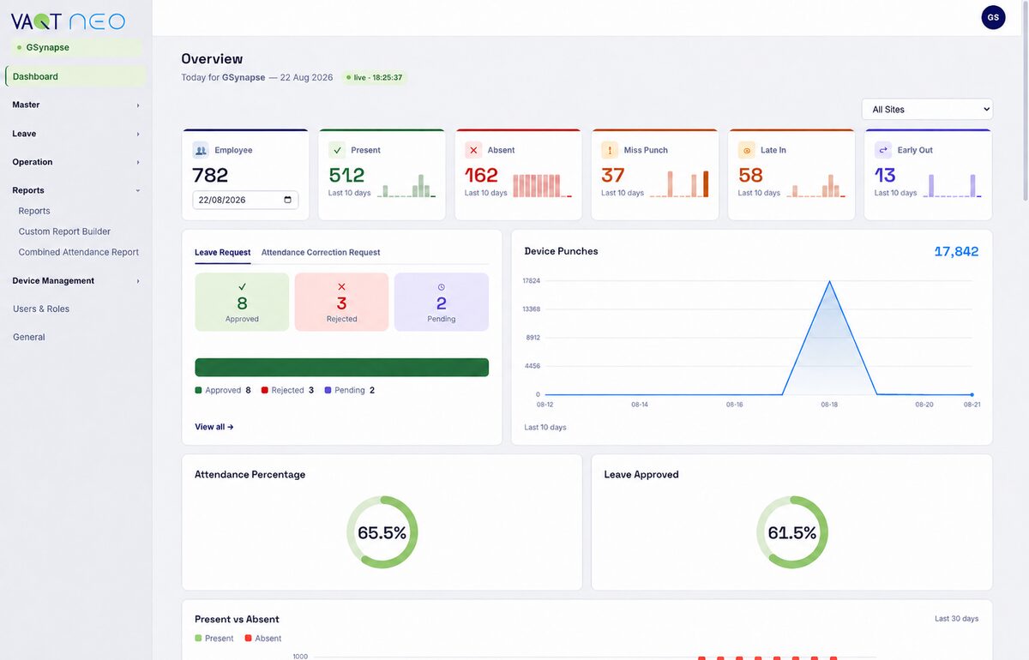Click the Approved green legend swatch

point(198,390)
